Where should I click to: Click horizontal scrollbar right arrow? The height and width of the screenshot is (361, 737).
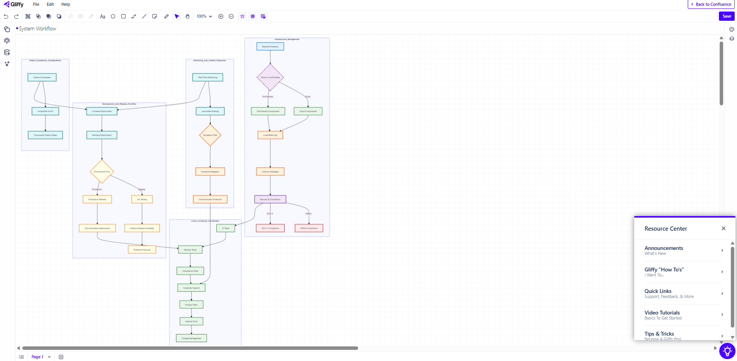(x=715, y=348)
